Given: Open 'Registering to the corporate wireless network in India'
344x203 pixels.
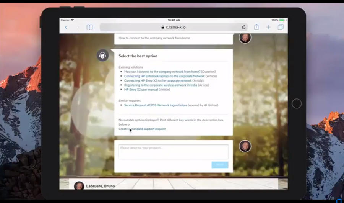Looking at the screenshot, I should [x=161, y=85].
